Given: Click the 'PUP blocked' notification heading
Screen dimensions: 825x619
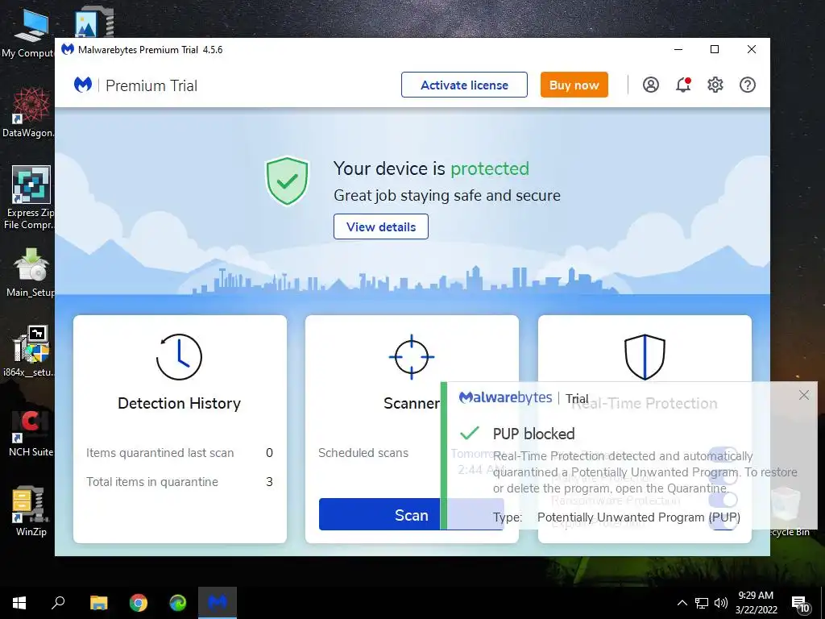Looking at the screenshot, I should (x=533, y=434).
